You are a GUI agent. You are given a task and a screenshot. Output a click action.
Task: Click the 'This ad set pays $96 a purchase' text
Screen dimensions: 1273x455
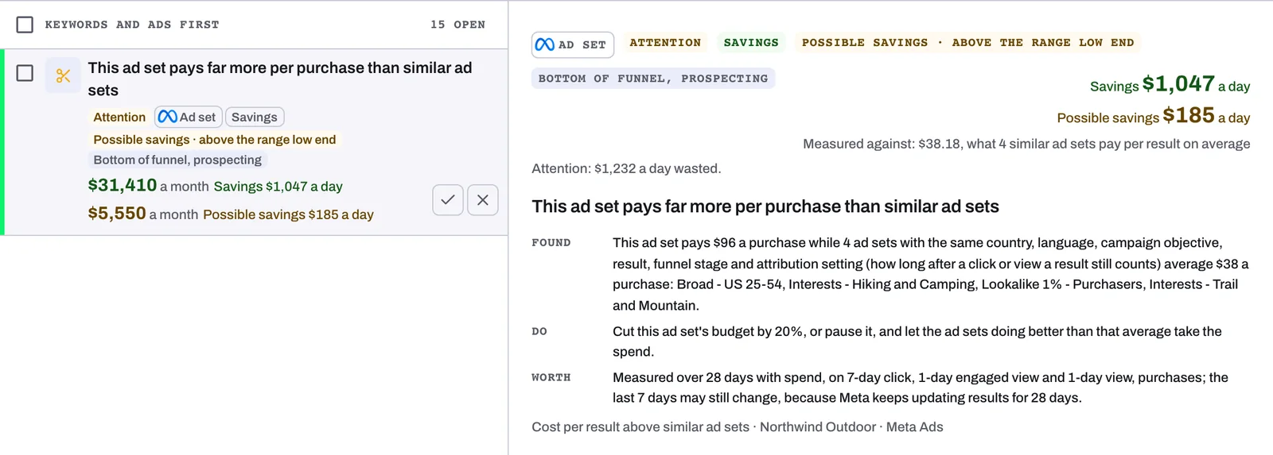(931, 274)
